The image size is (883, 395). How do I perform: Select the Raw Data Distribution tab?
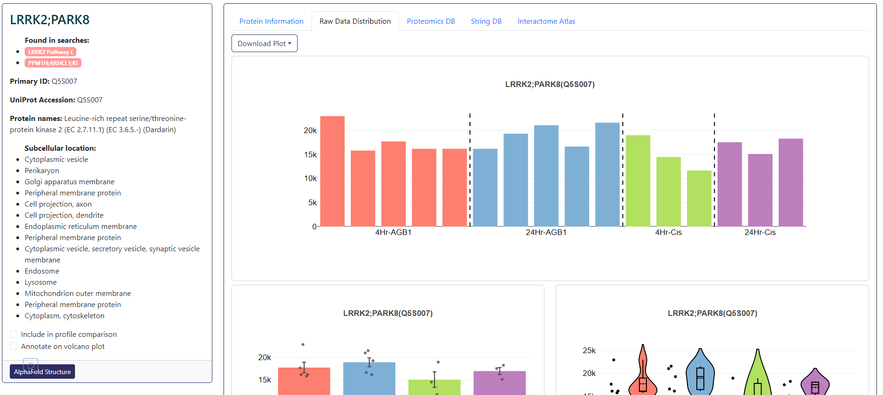(x=355, y=21)
